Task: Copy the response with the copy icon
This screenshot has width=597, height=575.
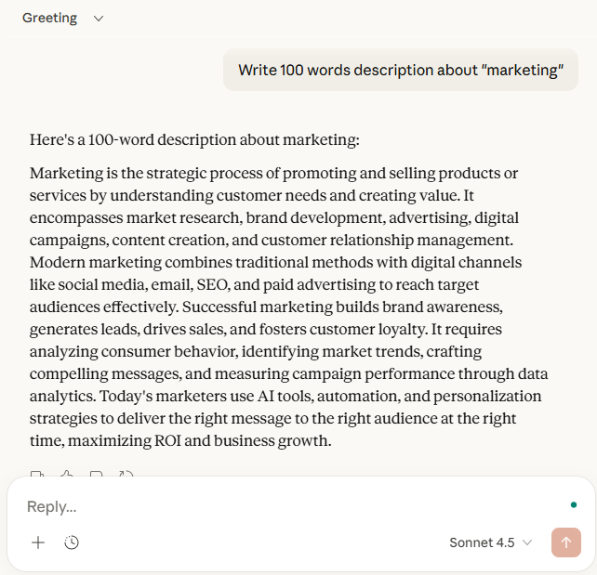Action: [x=37, y=476]
